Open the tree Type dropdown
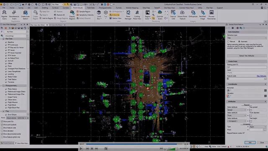The image size is (268, 151). (x=258, y=127)
